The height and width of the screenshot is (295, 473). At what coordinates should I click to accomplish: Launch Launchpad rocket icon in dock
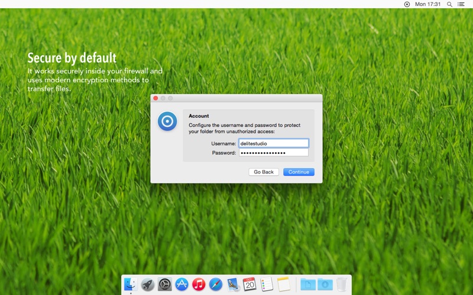[148, 284]
